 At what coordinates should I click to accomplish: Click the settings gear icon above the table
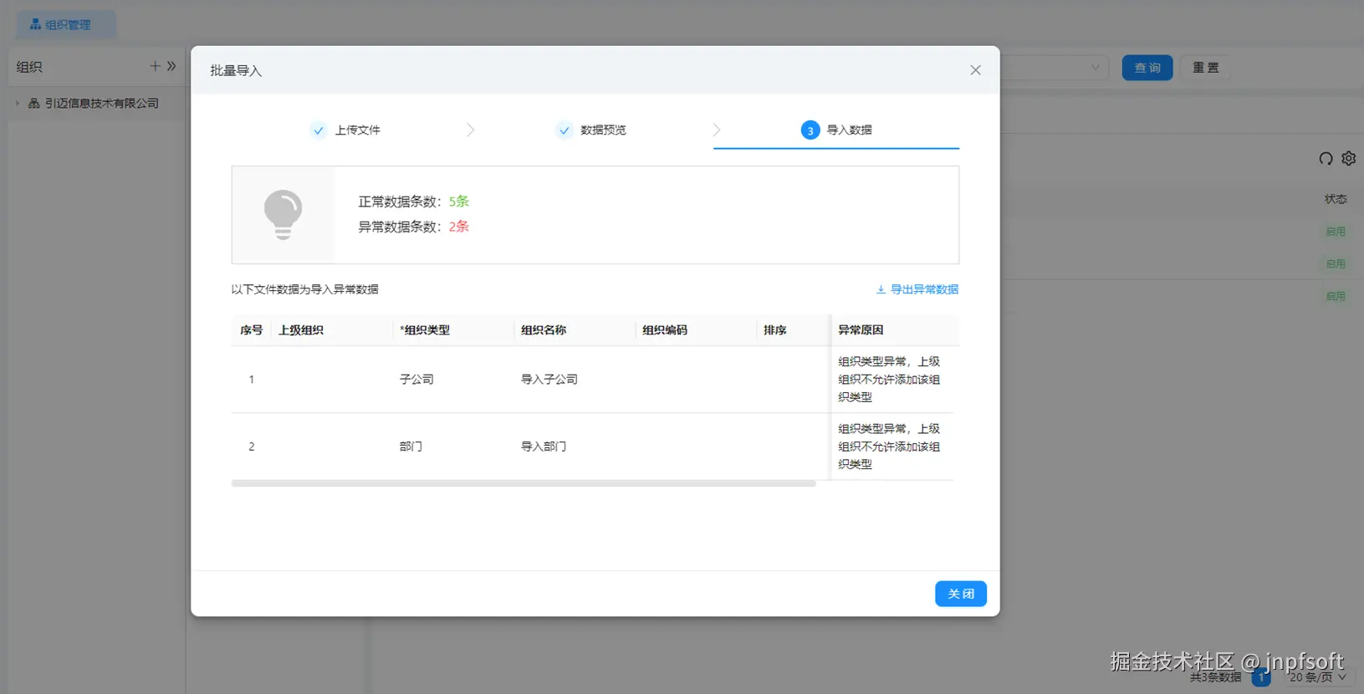[1348, 159]
